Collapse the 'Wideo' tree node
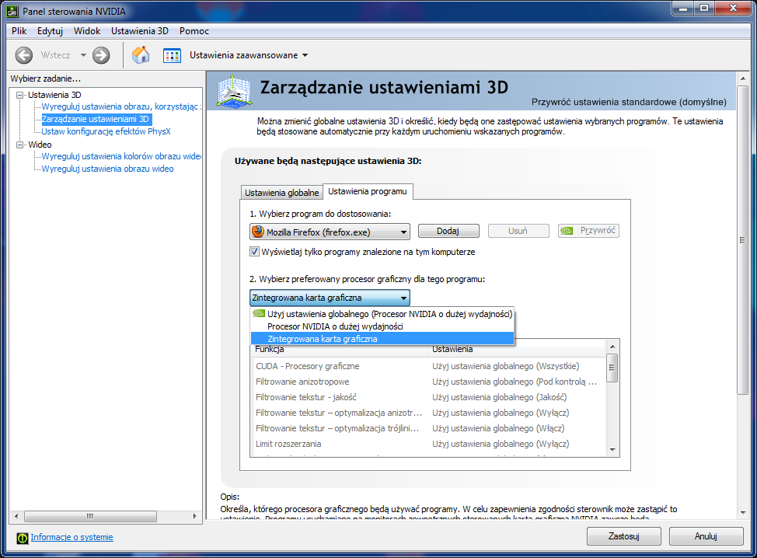 coord(19,145)
